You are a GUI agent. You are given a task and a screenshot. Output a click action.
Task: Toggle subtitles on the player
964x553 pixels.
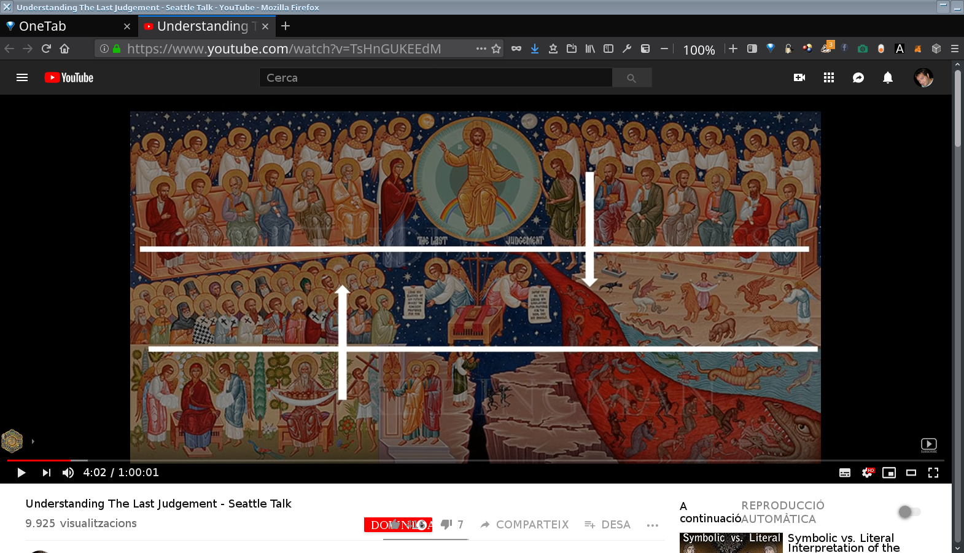(845, 473)
